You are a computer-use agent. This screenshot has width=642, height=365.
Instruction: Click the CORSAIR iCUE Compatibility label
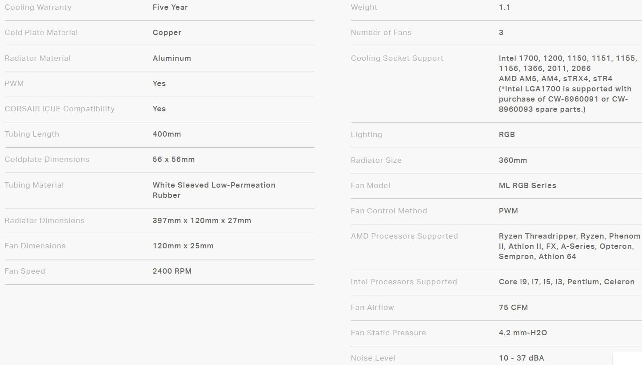(60, 109)
